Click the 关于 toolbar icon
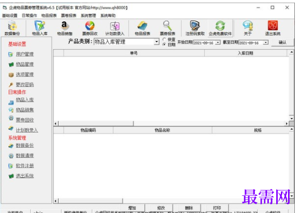Viewport: 300px width, 213px height. (x=248, y=28)
